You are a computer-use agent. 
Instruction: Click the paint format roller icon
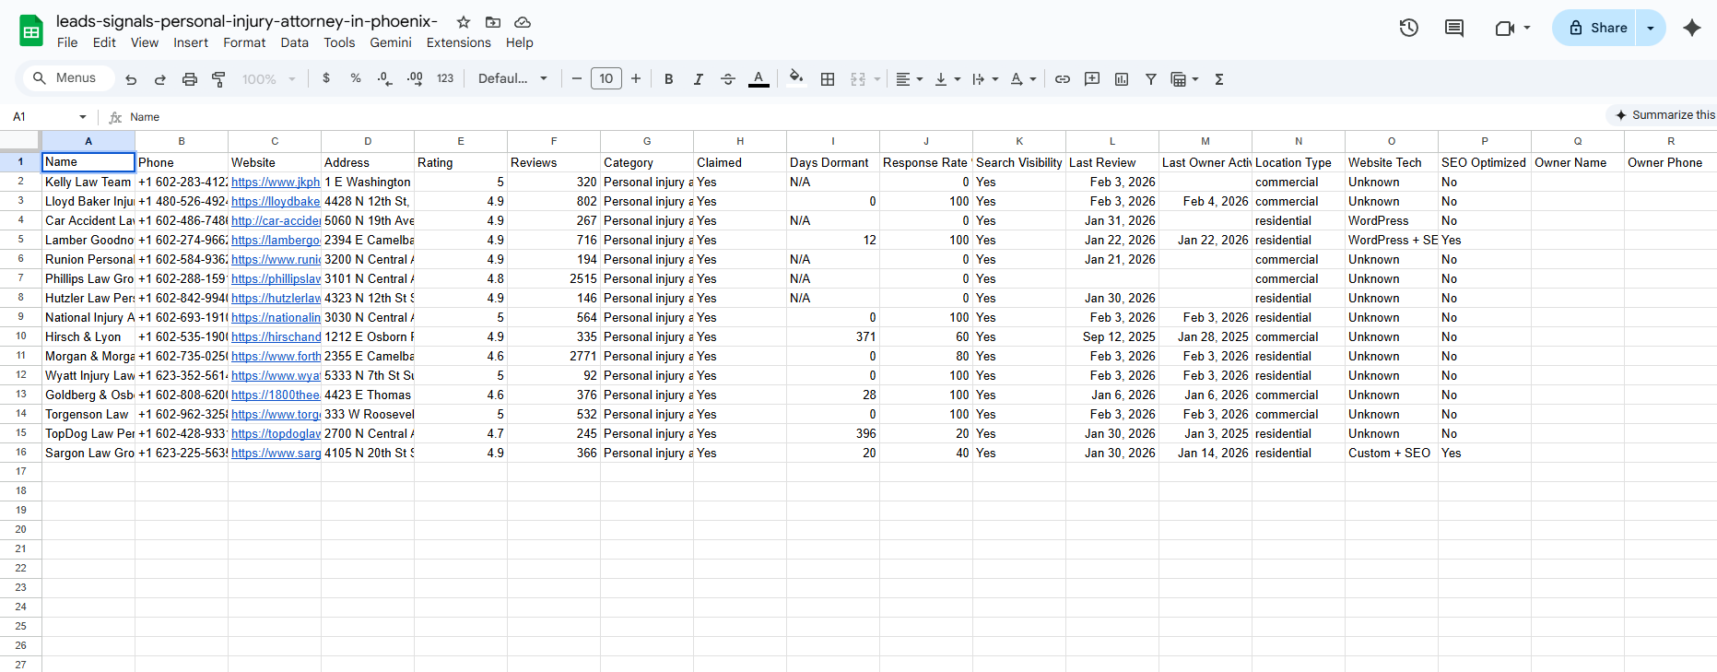coord(218,79)
